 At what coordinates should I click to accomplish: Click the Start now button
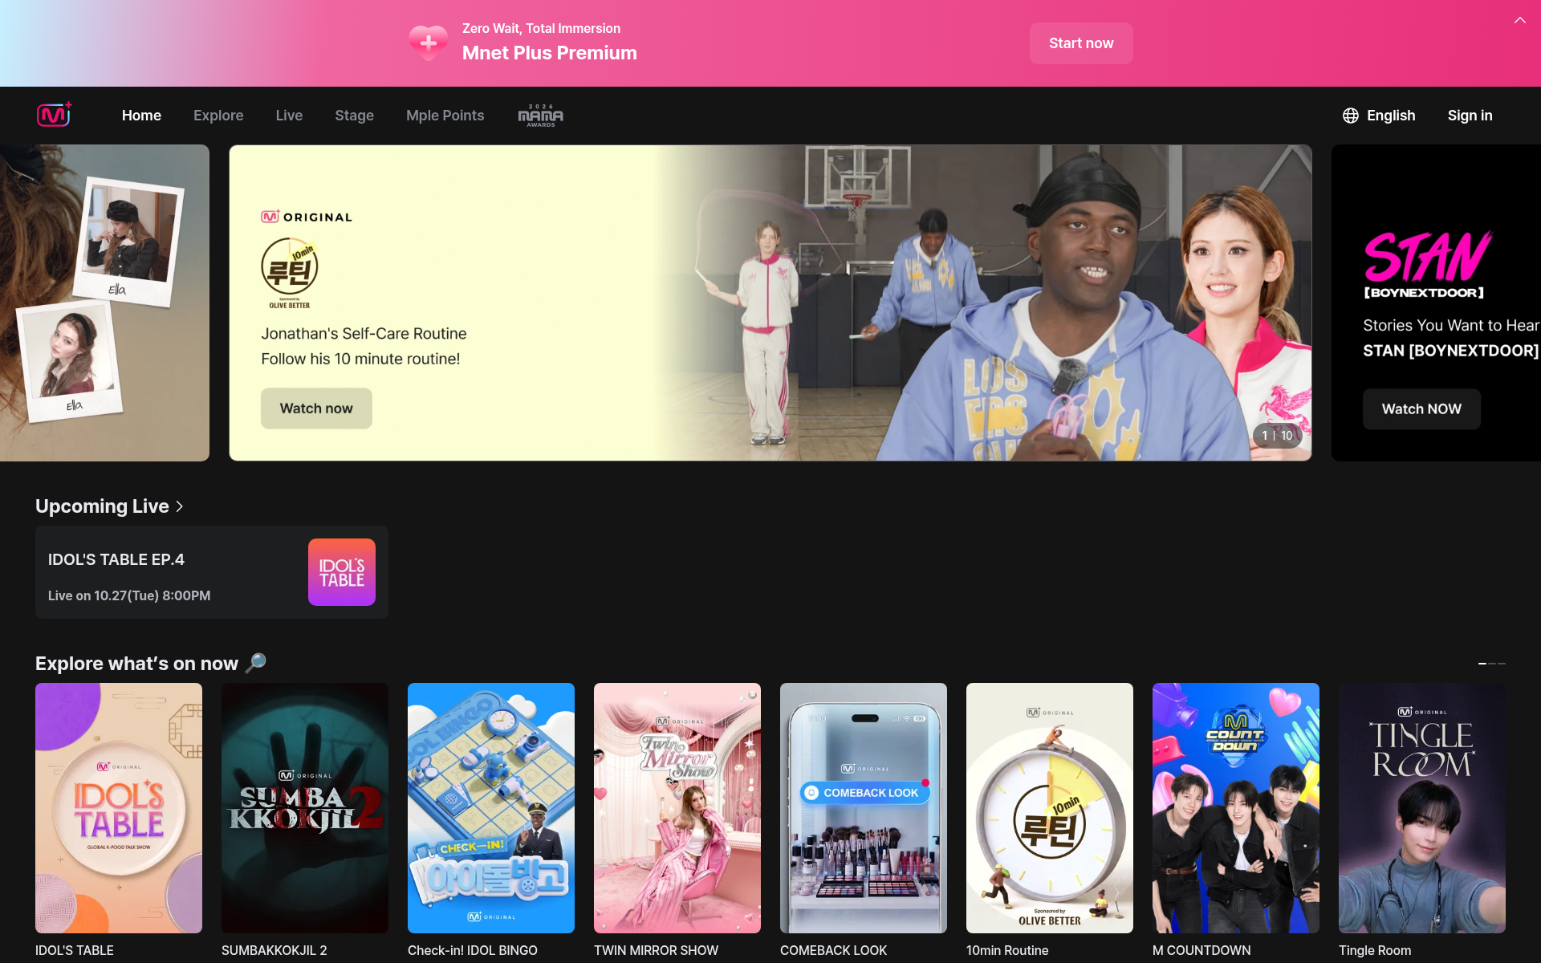(x=1081, y=43)
